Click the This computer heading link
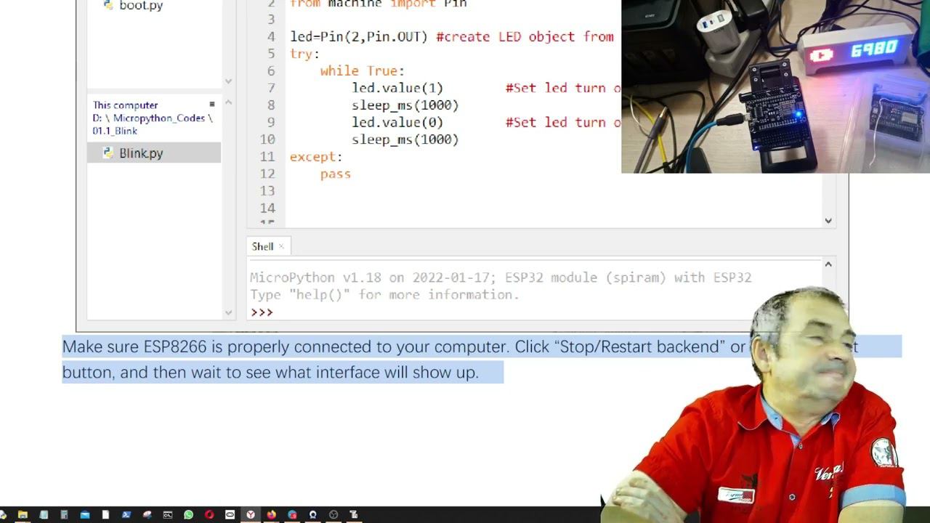The height and width of the screenshot is (523, 930). (x=125, y=105)
